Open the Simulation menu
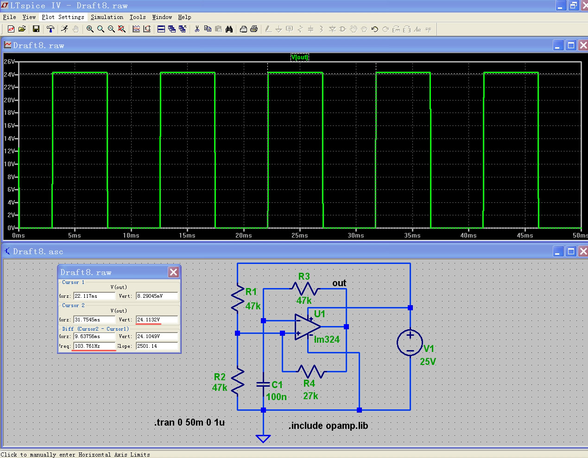The height and width of the screenshot is (458, 588). (x=107, y=17)
